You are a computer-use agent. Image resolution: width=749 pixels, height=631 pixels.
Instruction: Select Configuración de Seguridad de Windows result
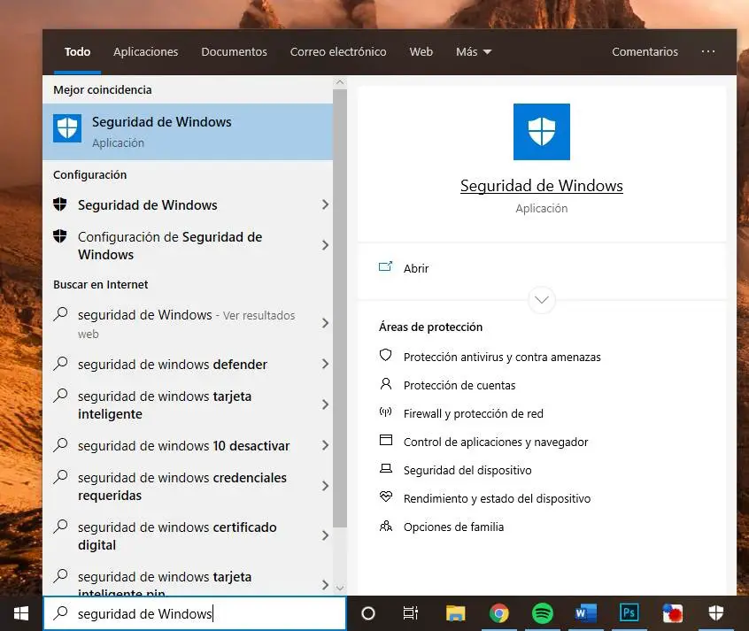coord(188,245)
